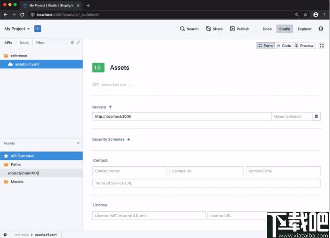Switch to the Docs sidebar tab

(x=24, y=43)
